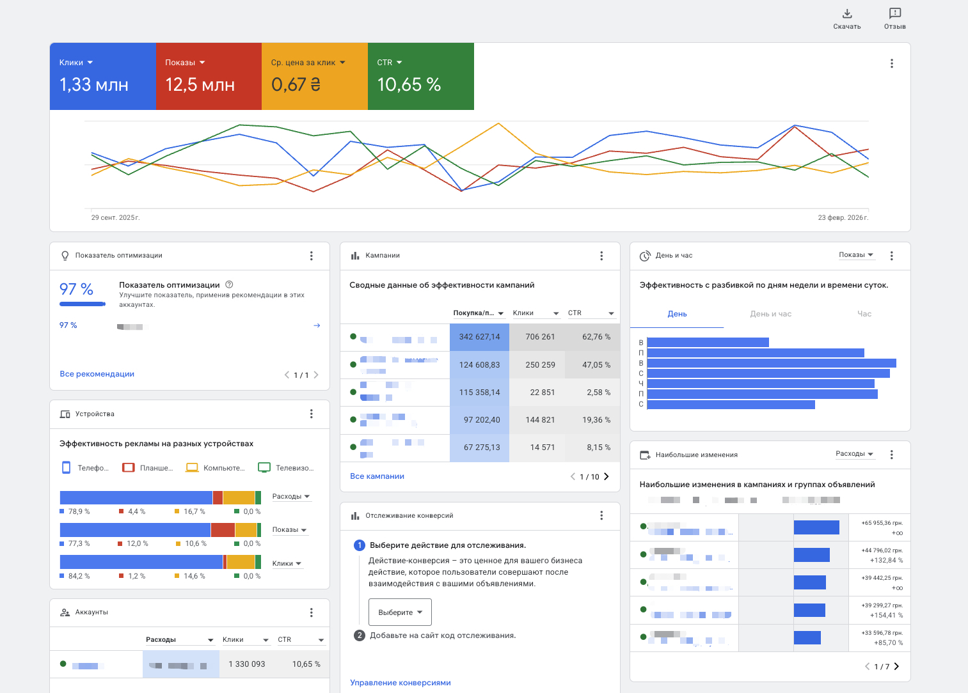Go to next page of campaigns table

pos(607,477)
